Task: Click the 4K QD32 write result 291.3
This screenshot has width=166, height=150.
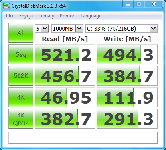Action: 127,119
